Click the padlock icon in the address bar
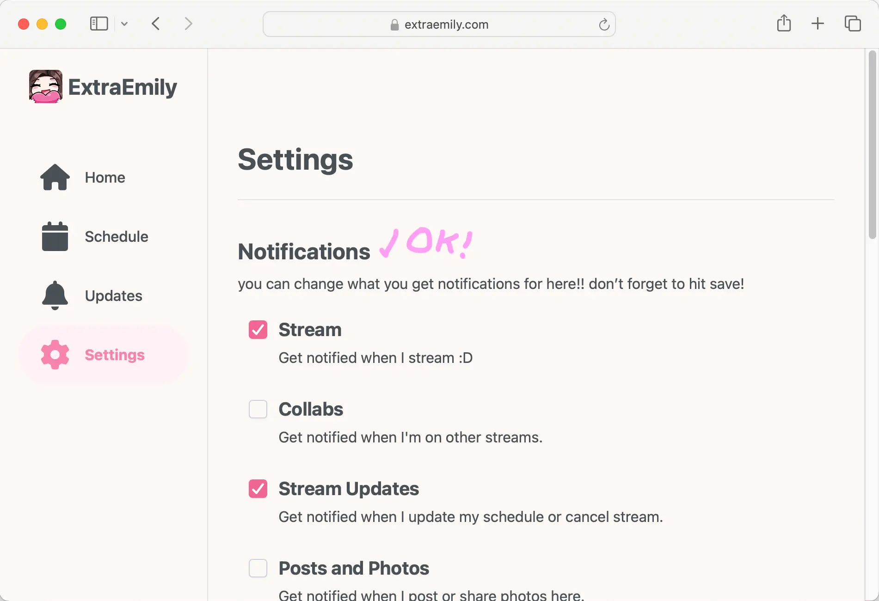Screen dimensions: 879x601 [x=394, y=25]
